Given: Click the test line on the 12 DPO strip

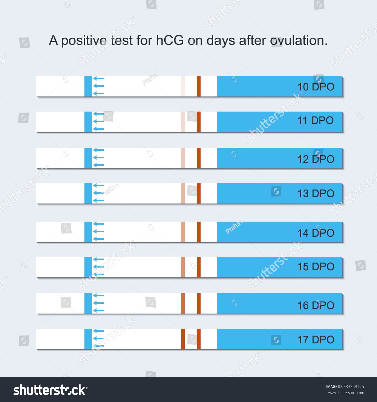Looking at the screenshot, I should pyautogui.click(x=183, y=158).
